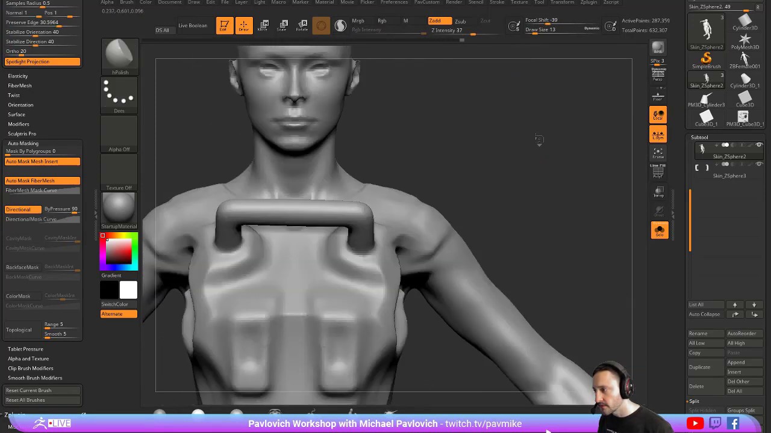The width and height of the screenshot is (771, 433).
Task: Toggle Alternate color button
Action: pos(119,314)
